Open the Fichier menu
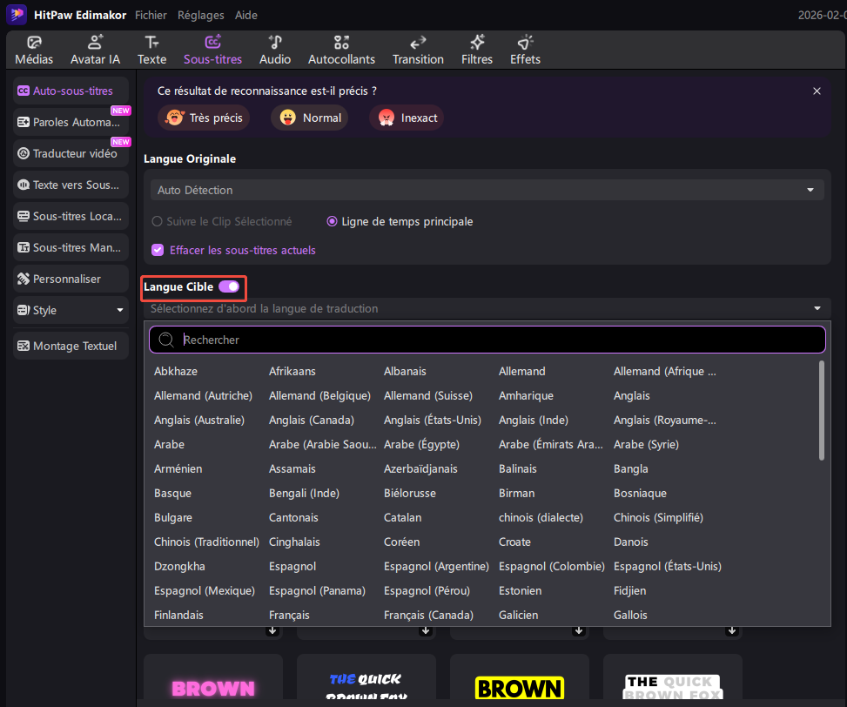This screenshot has width=847, height=707. point(151,15)
